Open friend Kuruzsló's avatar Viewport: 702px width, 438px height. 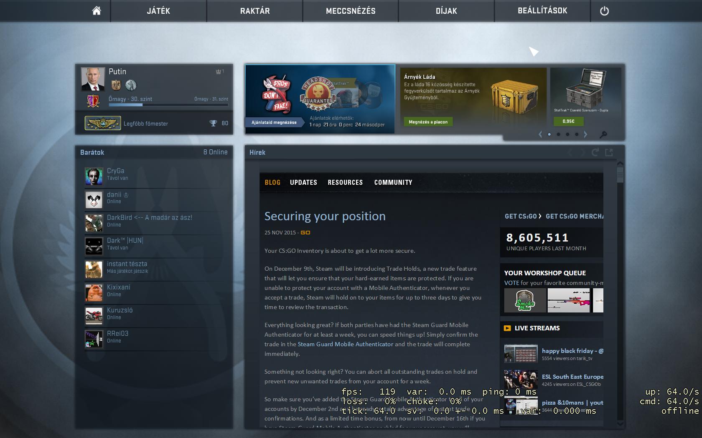tap(94, 316)
